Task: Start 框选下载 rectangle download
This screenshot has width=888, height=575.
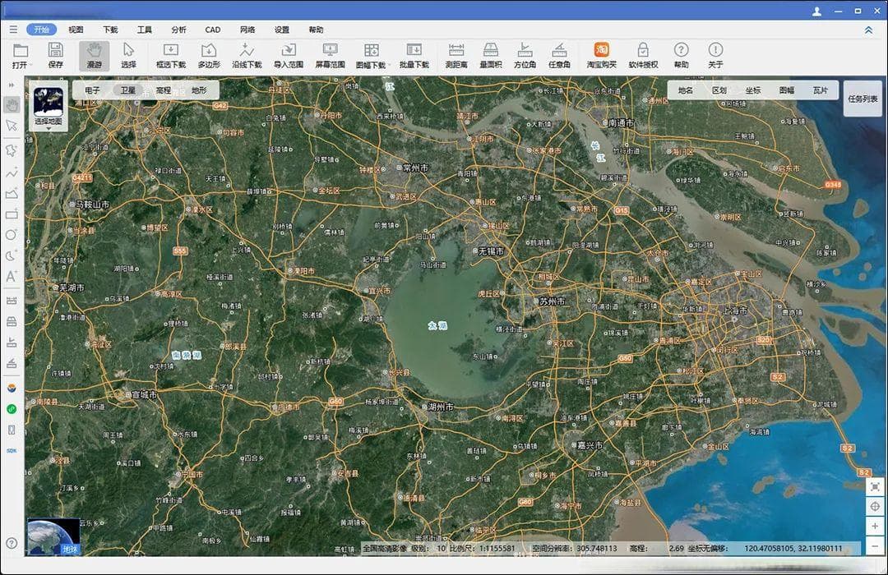Action: tap(170, 56)
